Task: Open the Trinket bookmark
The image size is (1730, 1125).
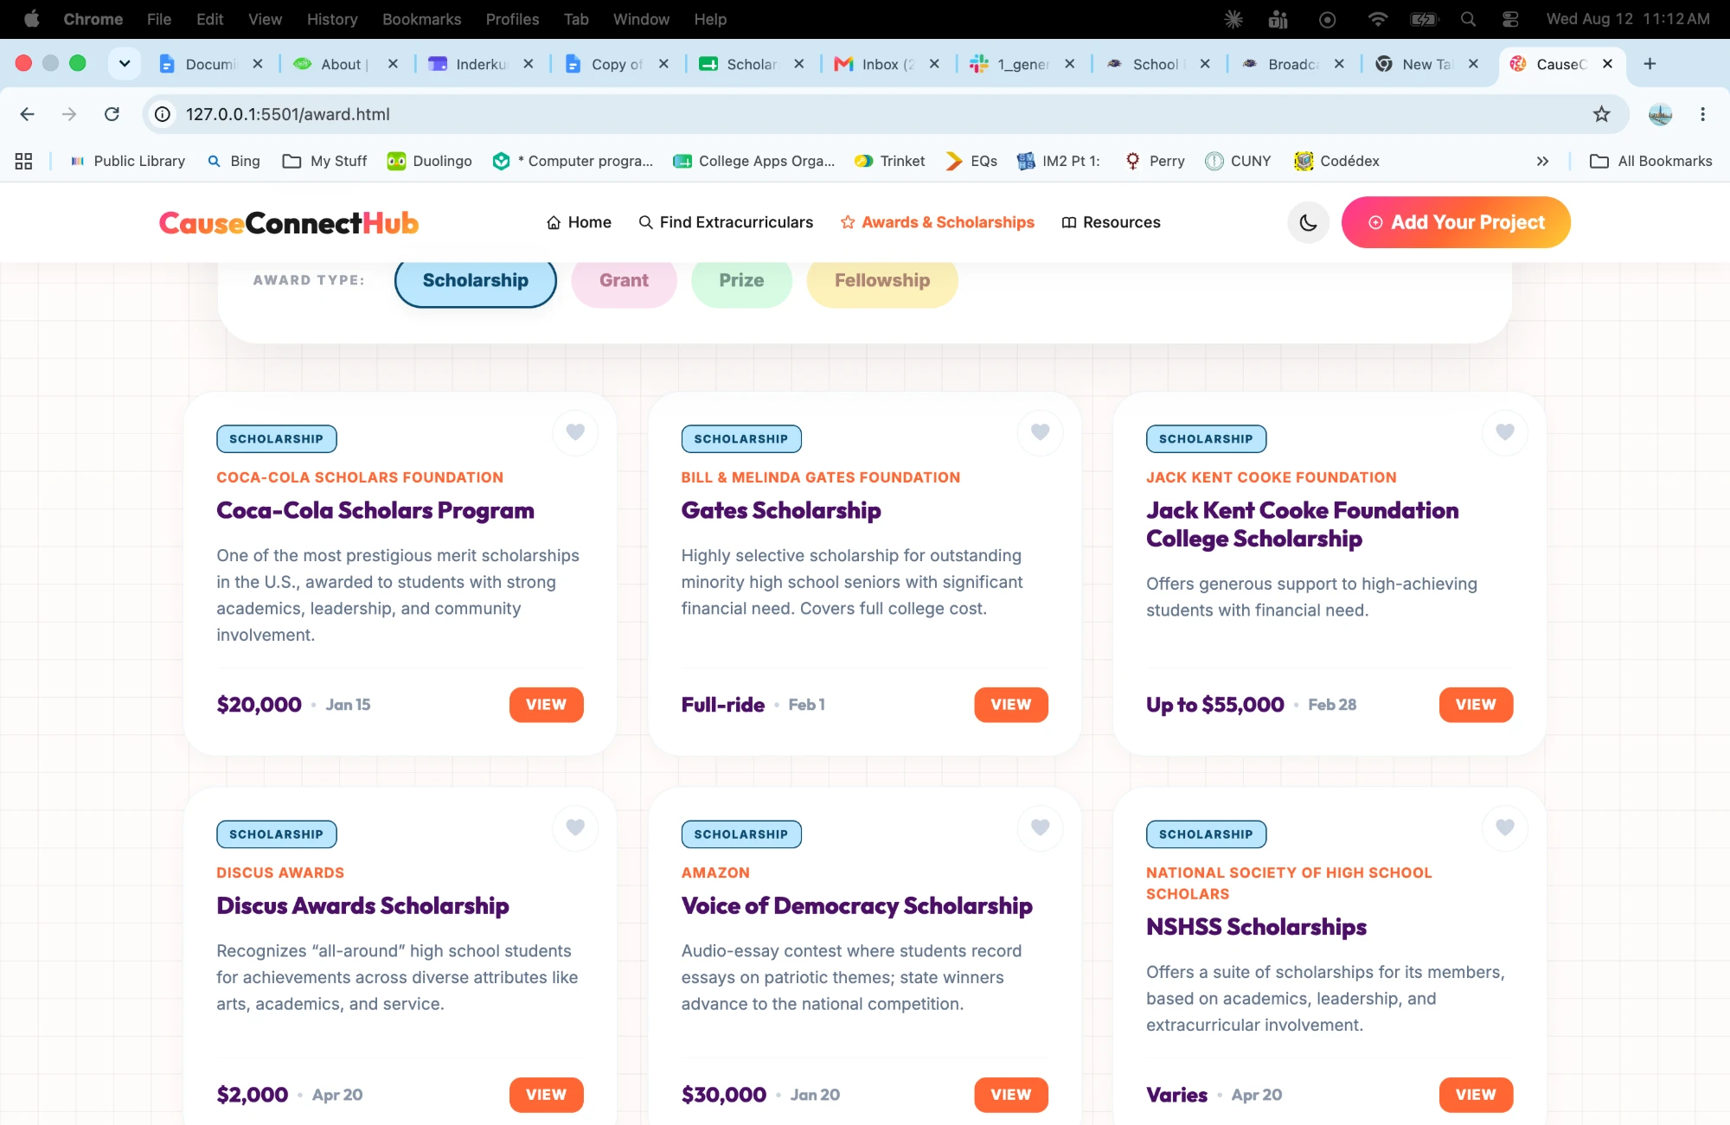Action: (889, 161)
